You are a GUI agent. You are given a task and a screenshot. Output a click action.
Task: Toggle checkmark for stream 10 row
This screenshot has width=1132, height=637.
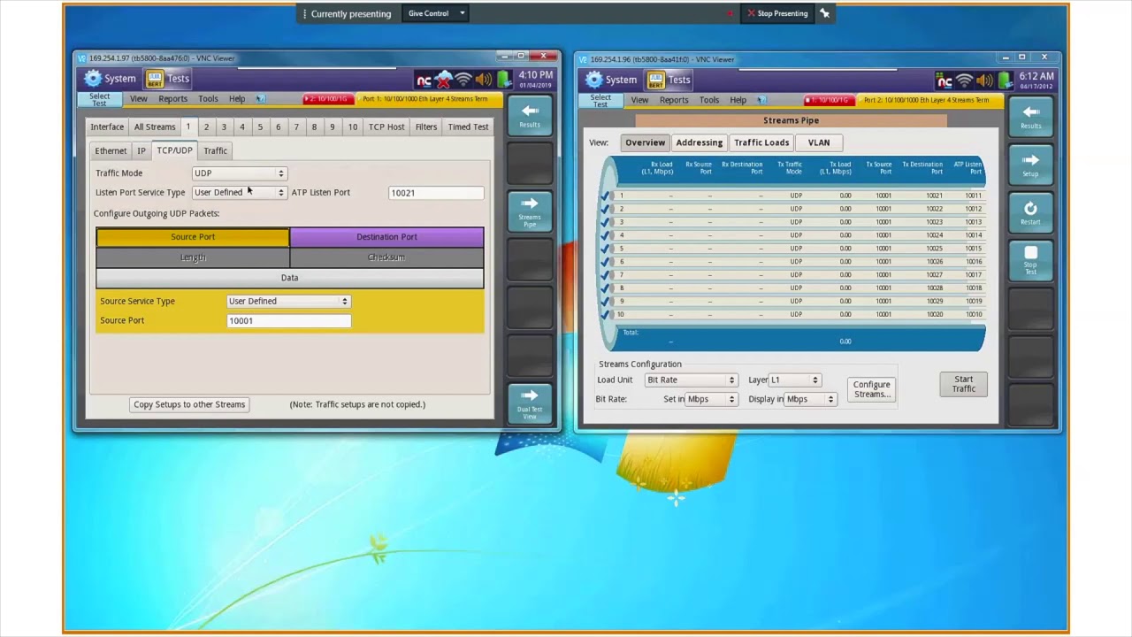pos(606,314)
